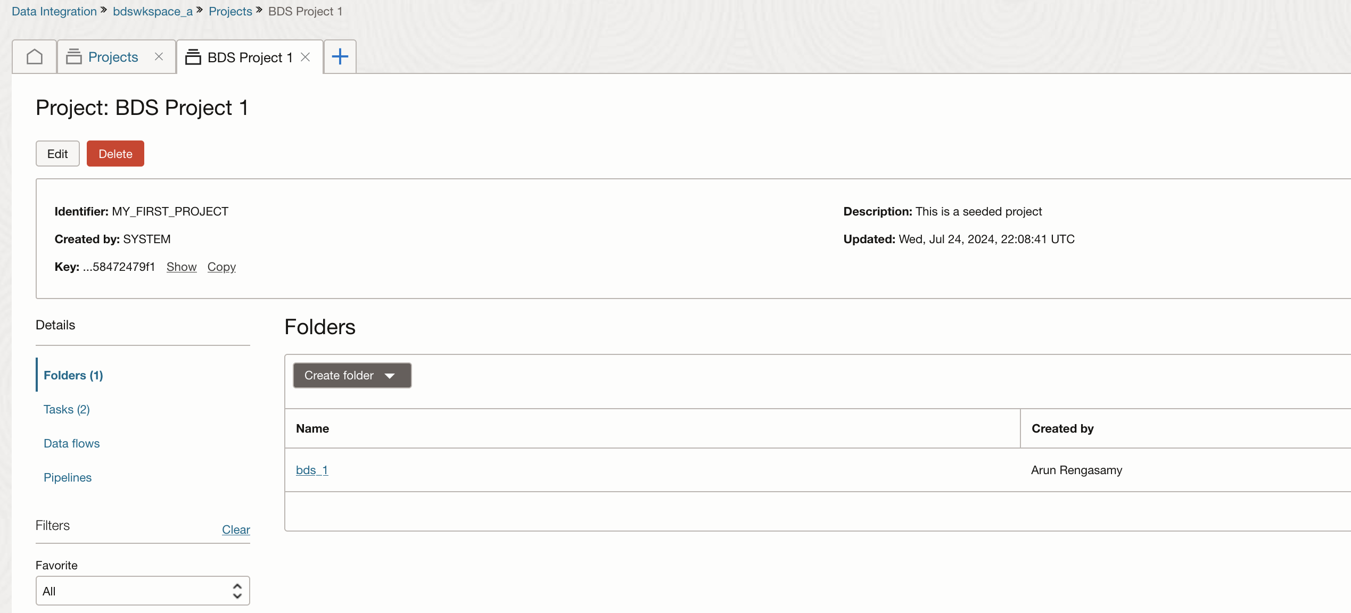This screenshot has width=1351, height=613.
Task: Expand the Create folder dropdown arrow
Action: tap(390, 376)
